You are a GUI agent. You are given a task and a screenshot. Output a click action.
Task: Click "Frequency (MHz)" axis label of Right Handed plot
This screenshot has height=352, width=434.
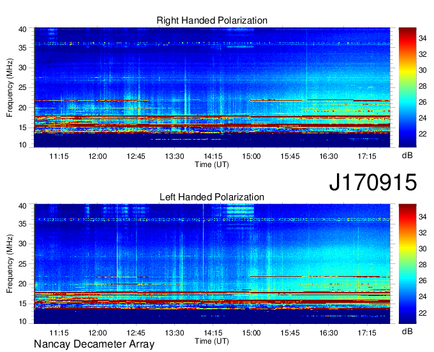pos(10,87)
